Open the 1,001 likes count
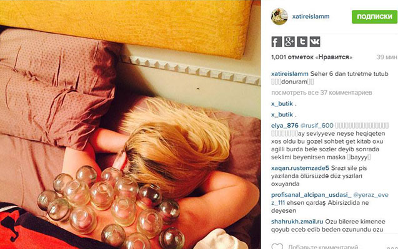Screen dimensions: 398x249 tap(312, 57)
